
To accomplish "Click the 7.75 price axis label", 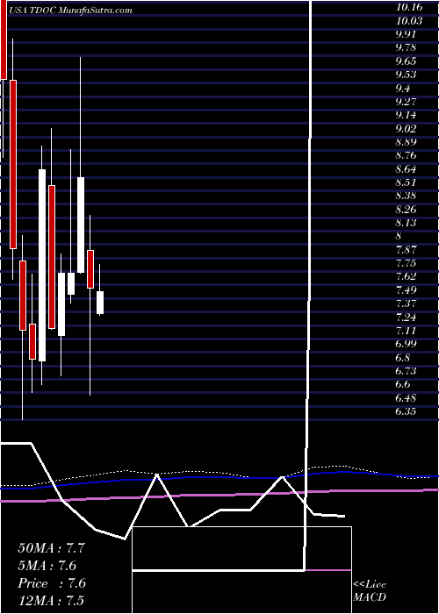I will (x=406, y=263).
